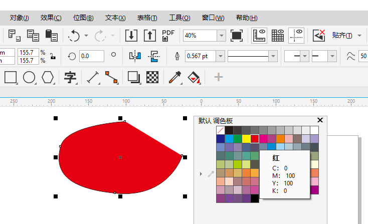Screen dimensions: 368x224
Task: Expand the Undo history dropdown arrow
Action: point(86,36)
